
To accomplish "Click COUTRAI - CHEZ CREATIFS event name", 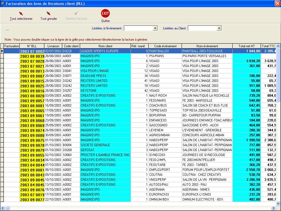I will click(x=207, y=174).
